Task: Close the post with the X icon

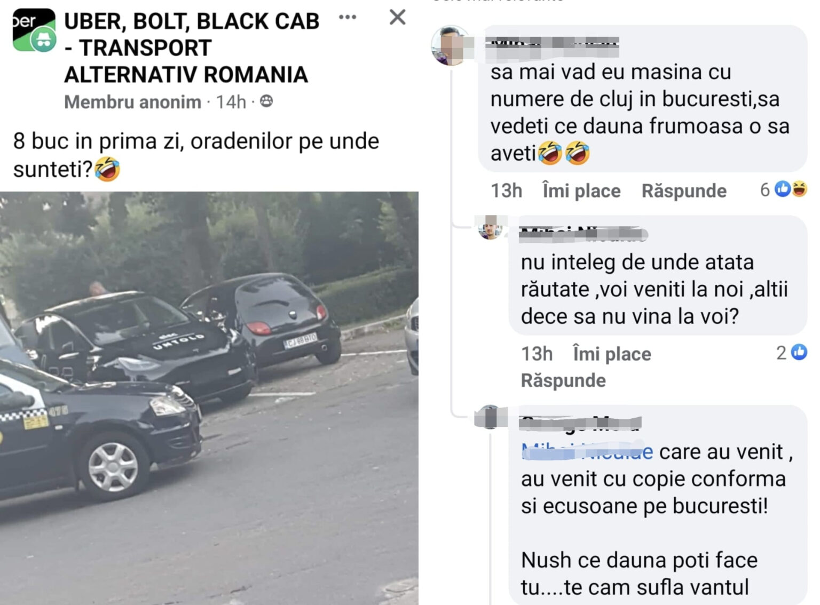Action: [x=397, y=17]
